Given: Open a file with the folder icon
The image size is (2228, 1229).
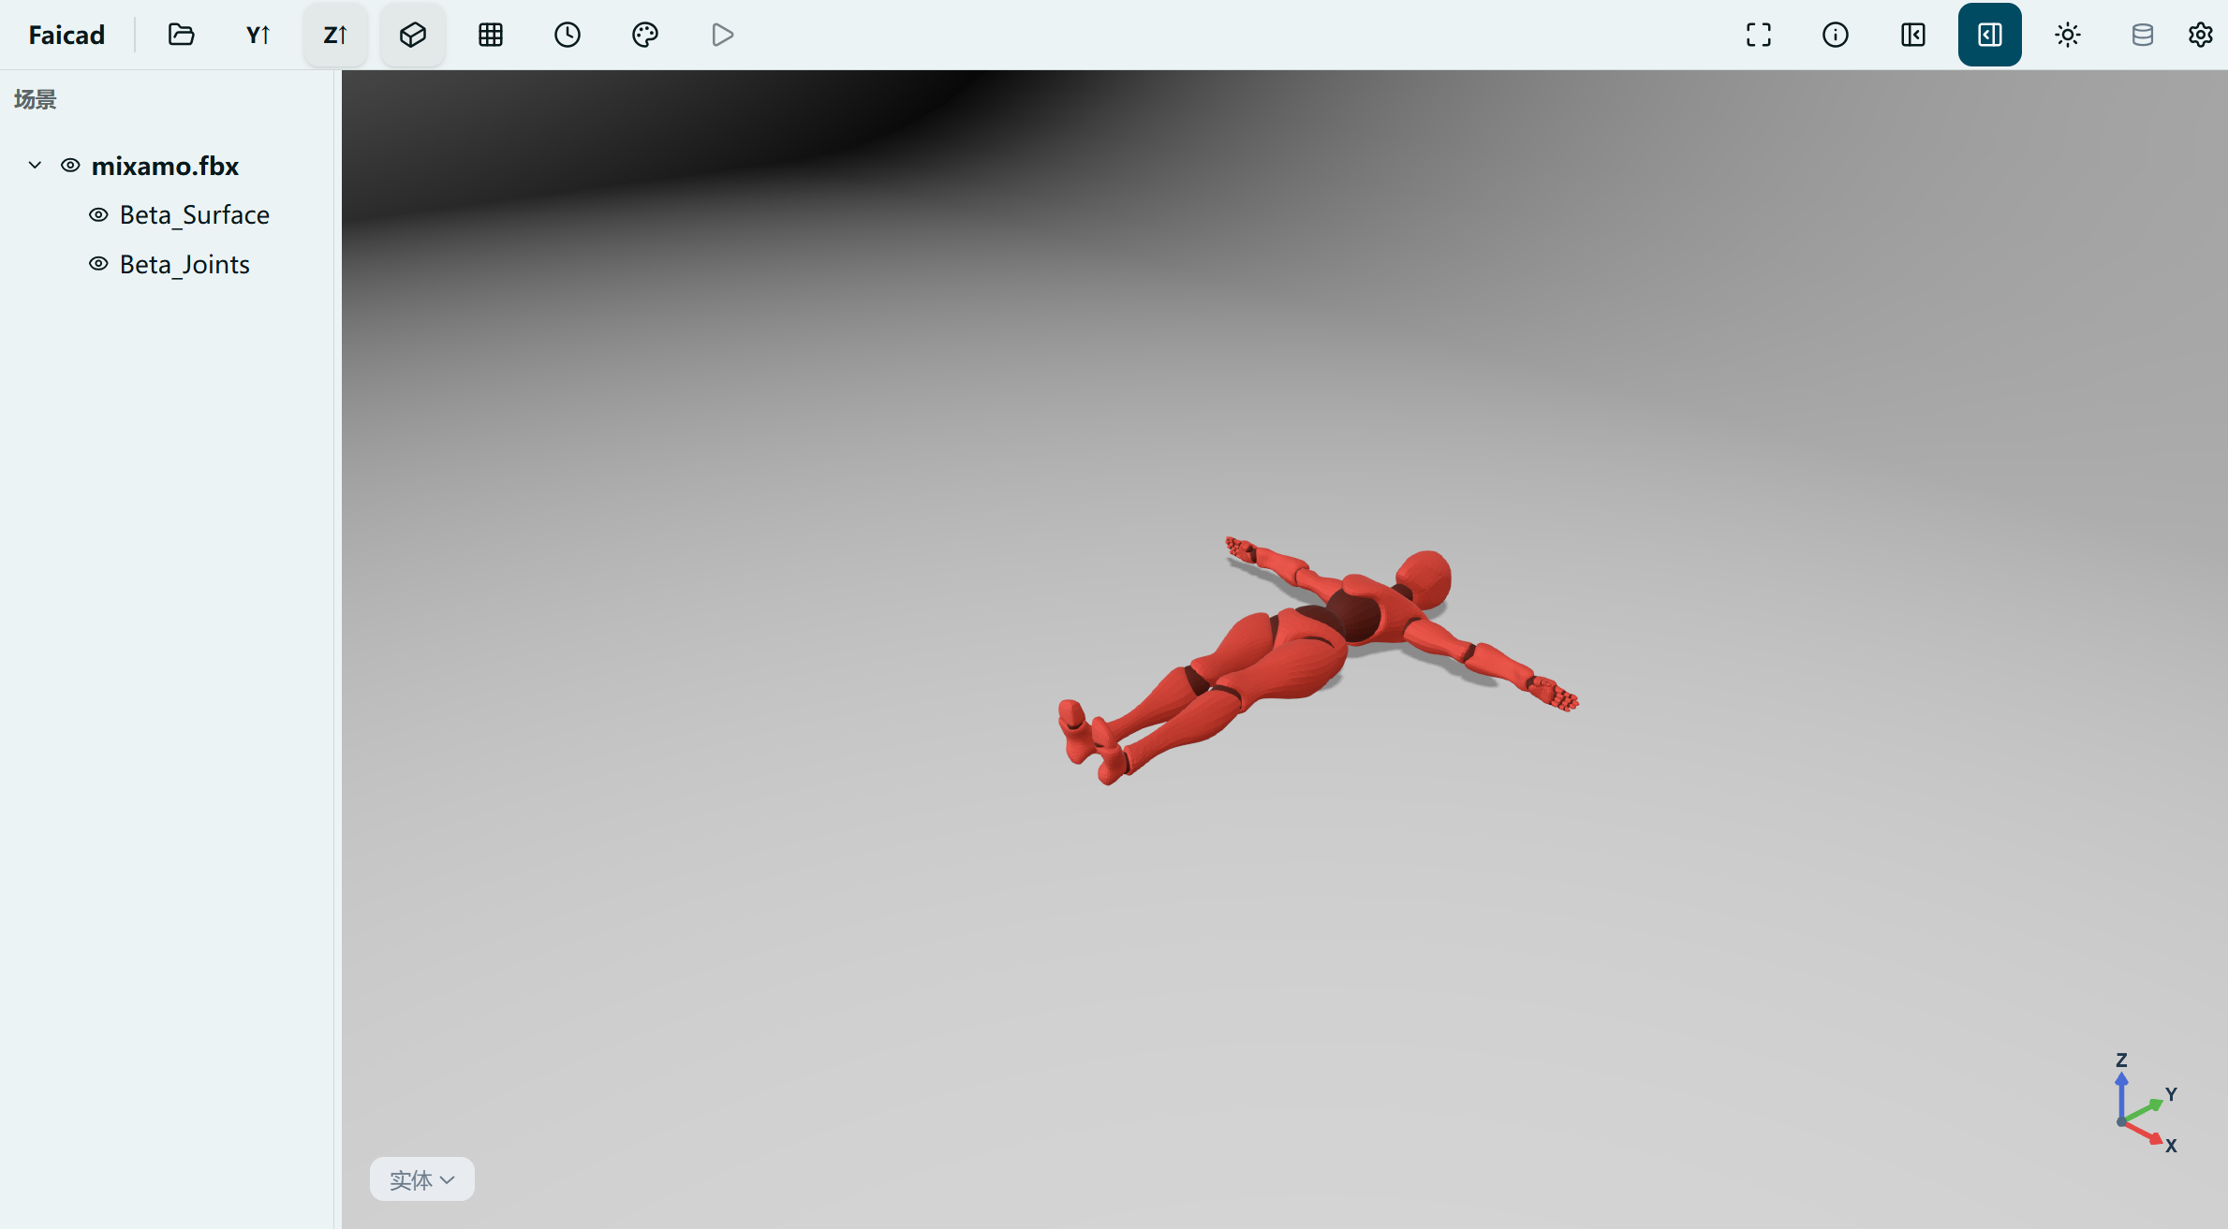Looking at the screenshot, I should (181, 35).
